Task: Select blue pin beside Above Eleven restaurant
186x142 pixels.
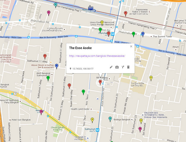Action: point(57,66)
